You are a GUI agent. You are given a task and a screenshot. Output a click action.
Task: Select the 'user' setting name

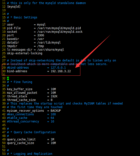pyautogui.click(x=10, y=25)
